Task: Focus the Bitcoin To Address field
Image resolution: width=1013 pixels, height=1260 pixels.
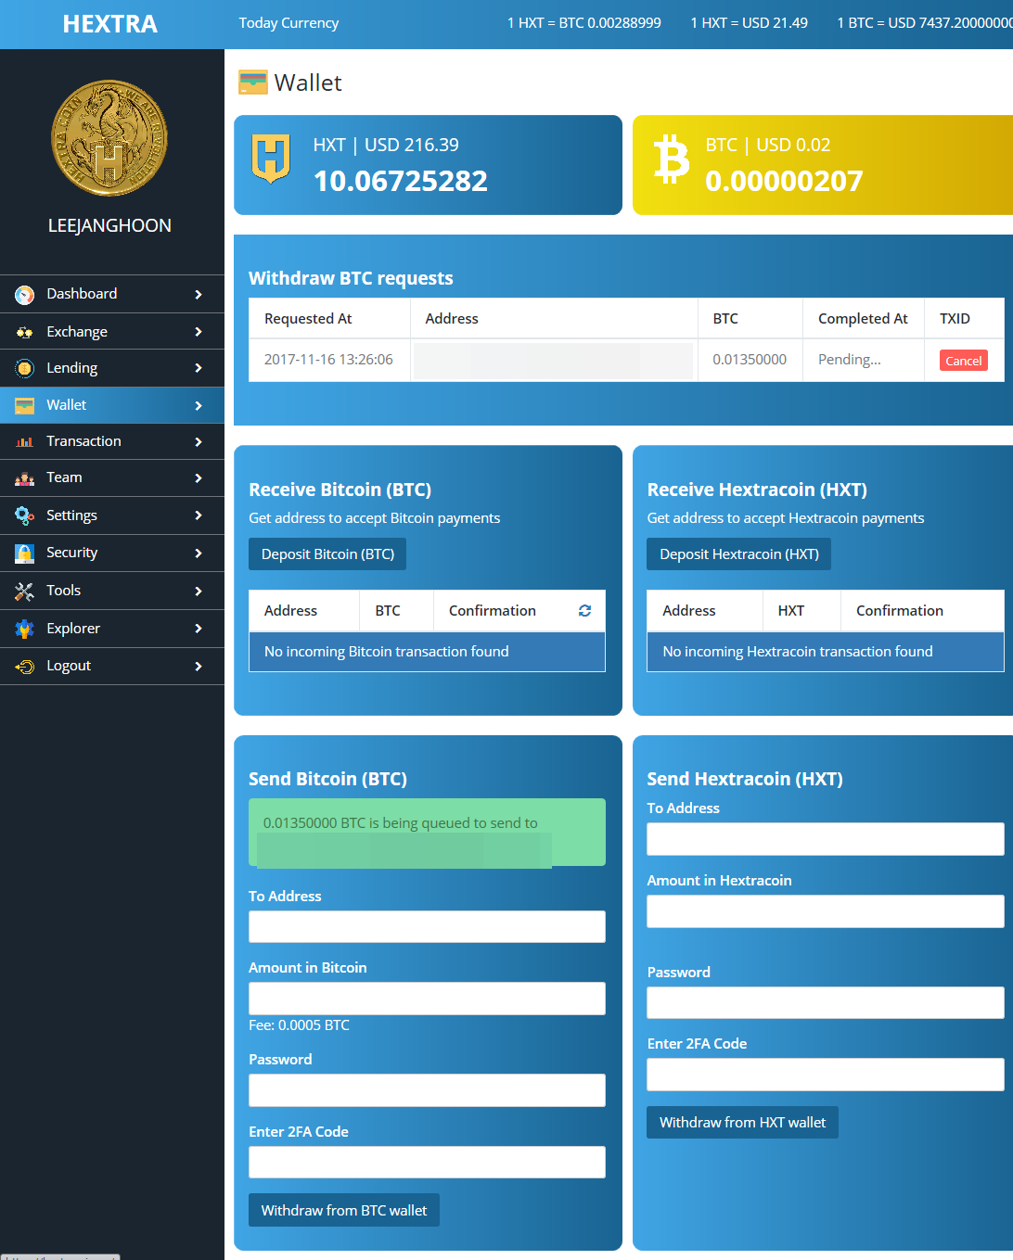Action: coord(427,926)
